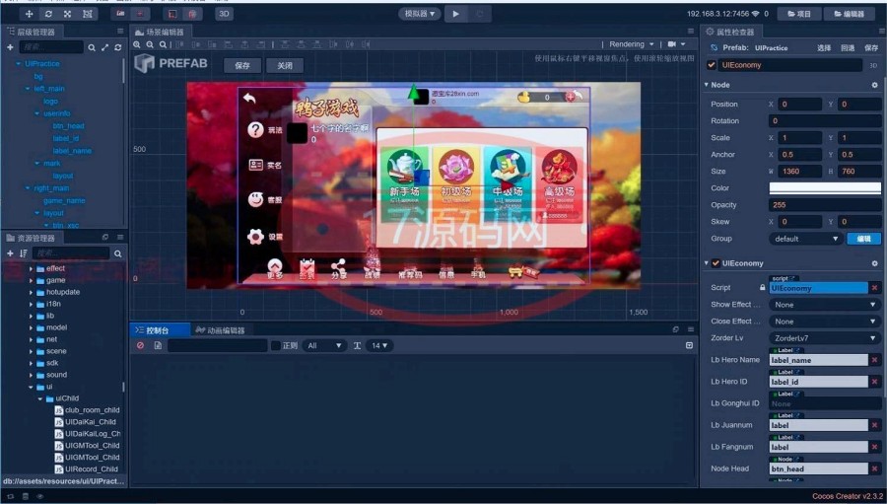Viewport: 887px width, 504px height.
Task: Click the Opacity value field
Action: coord(825,205)
